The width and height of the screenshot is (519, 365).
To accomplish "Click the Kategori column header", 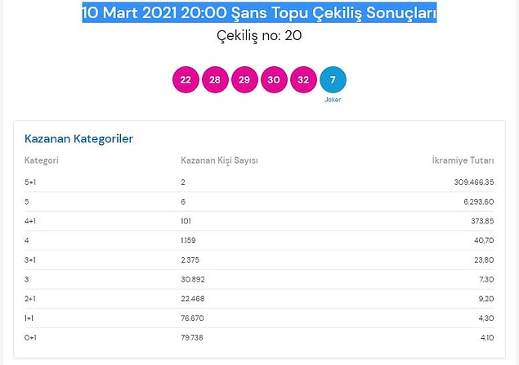I will click(x=42, y=160).
